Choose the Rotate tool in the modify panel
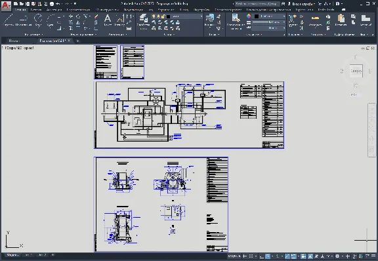The image size is (378, 261). point(78,16)
